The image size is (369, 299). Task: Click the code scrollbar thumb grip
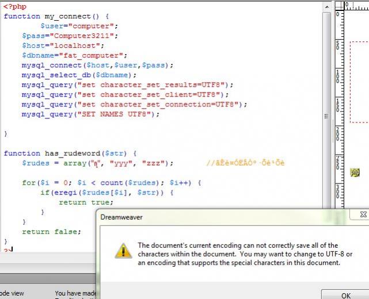pyautogui.click(x=326, y=116)
